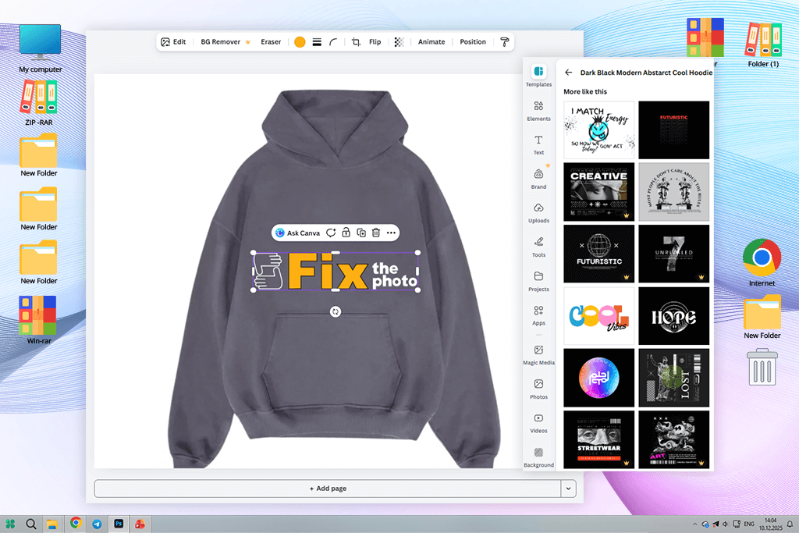Select the LOST statue template

coord(673,378)
